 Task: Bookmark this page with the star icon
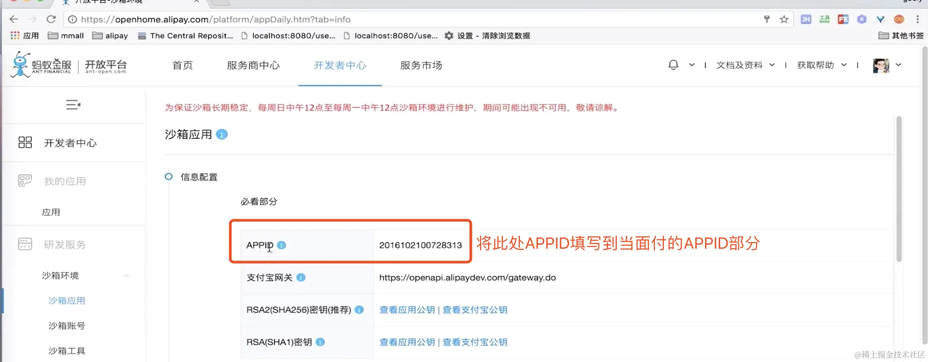point(784,19)
